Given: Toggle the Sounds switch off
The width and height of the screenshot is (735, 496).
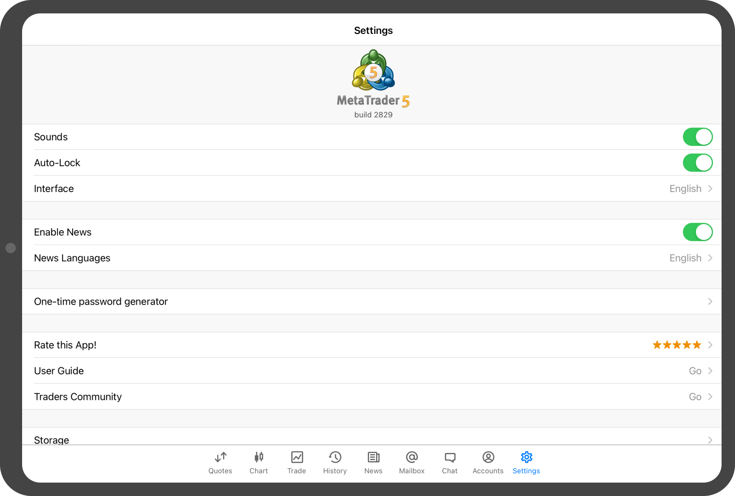Looking at the screenshot, I should [x=697, y=137].
